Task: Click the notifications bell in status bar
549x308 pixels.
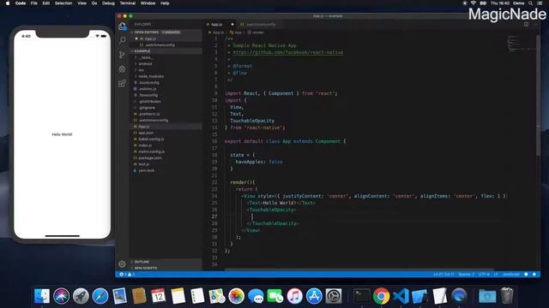Action: (x=534, y=274)
